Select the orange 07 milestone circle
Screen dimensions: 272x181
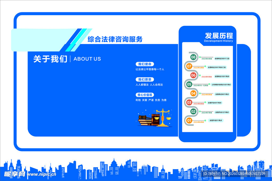tap(189, 66)
